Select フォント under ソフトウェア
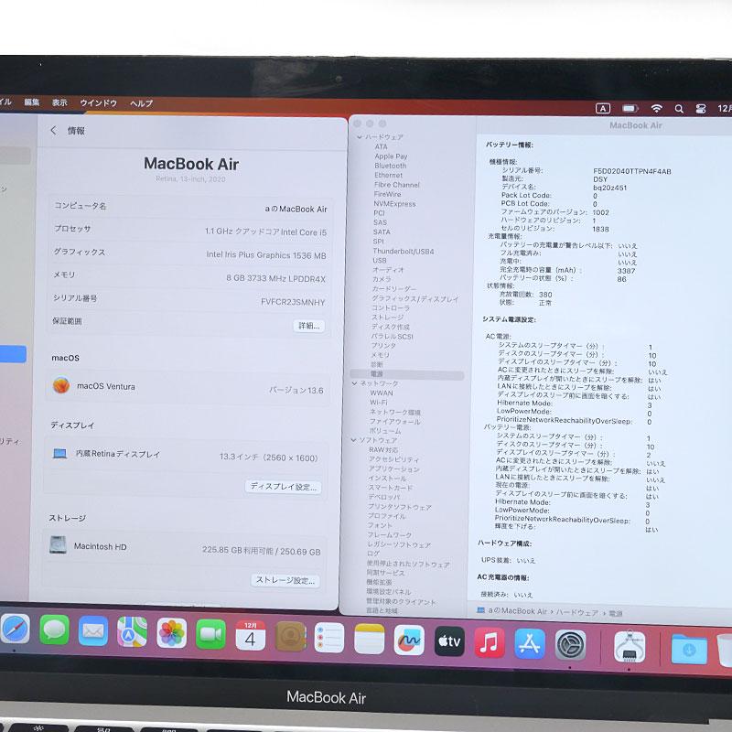Viewport: 732px width, 732px height. point(380,525)
